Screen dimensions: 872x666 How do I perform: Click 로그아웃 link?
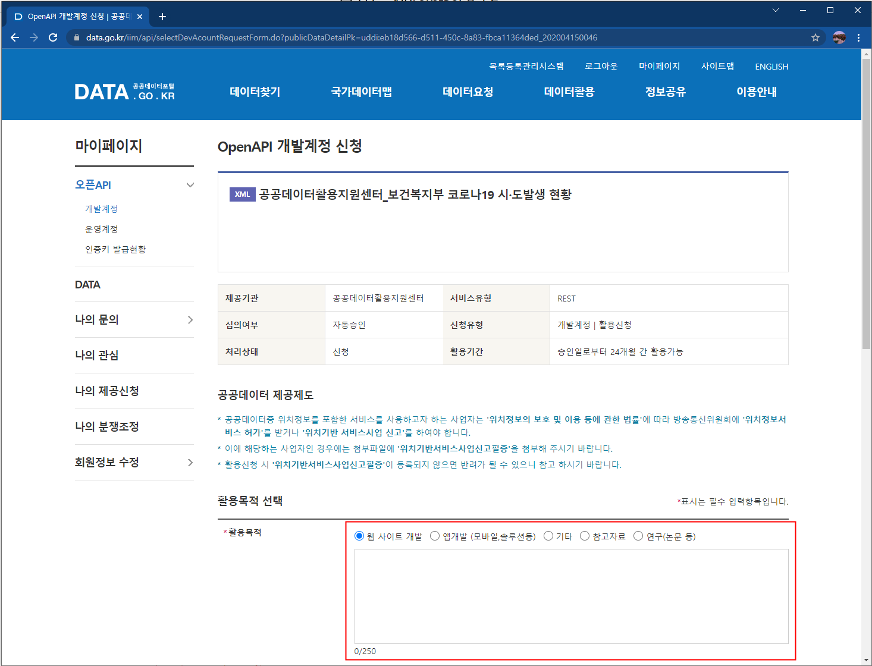click(601, 67)
